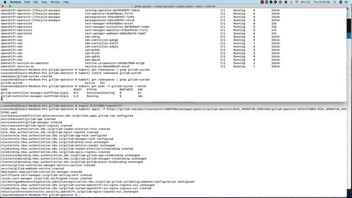This screenshot has height=198, width=352.
Task: Open the Help menu
Action: [66, 2]
